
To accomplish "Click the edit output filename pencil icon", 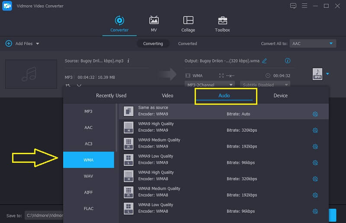I will (x=264, y=61).
